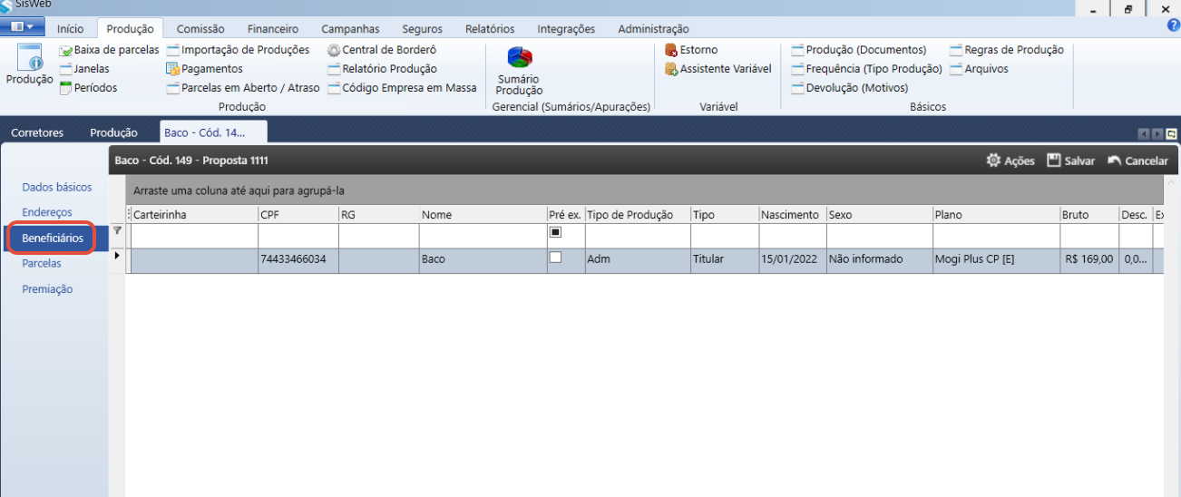This screenshot has width=1181, height=497.
Task: Toggle the Pré ex. filter checkbox
Action: [555, 232]
